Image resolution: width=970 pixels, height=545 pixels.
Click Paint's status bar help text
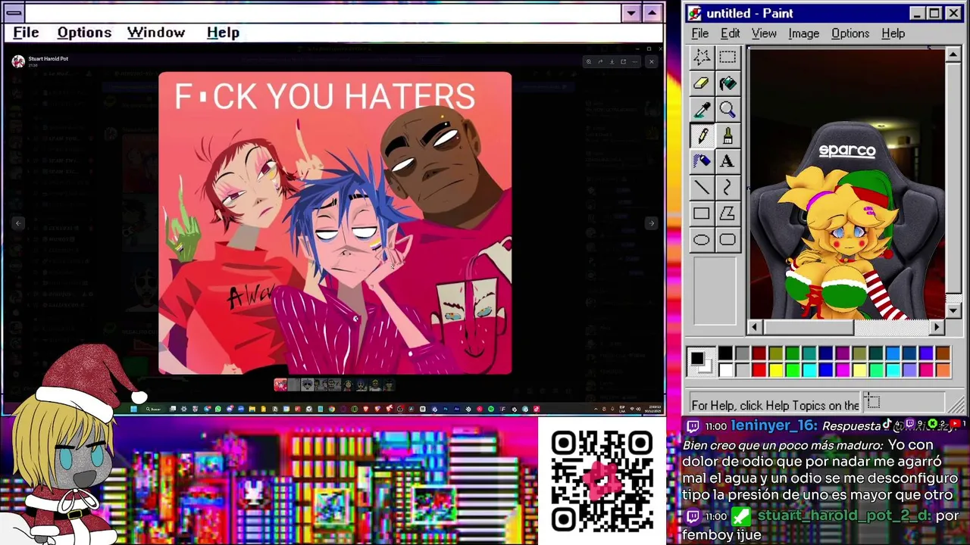click(775, 405)
